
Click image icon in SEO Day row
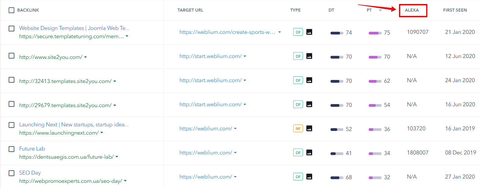[309, 177]
